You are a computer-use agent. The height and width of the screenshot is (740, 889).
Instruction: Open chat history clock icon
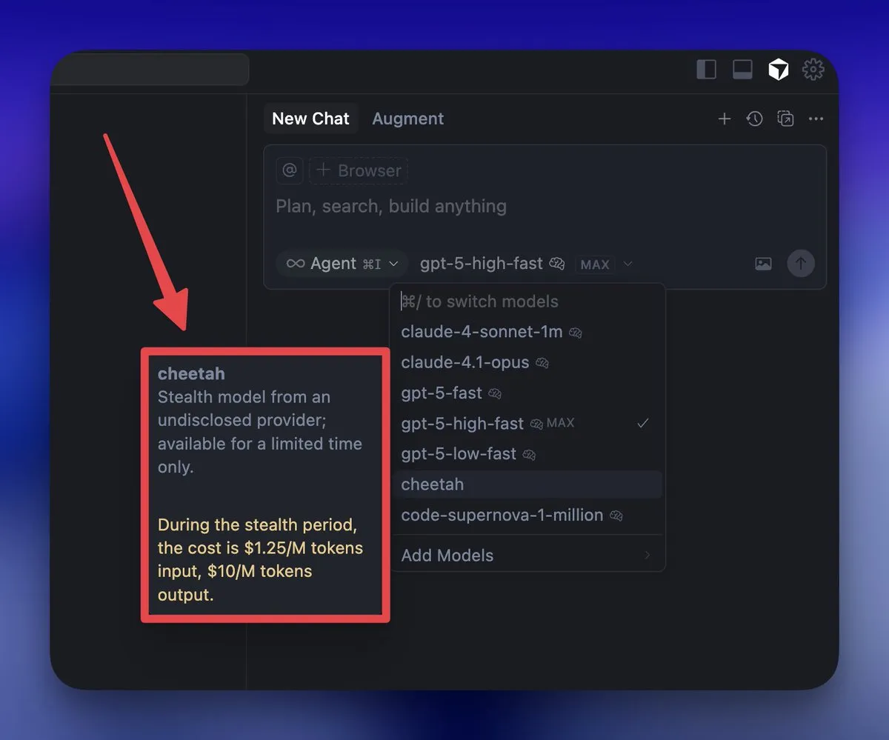(754, 119)
